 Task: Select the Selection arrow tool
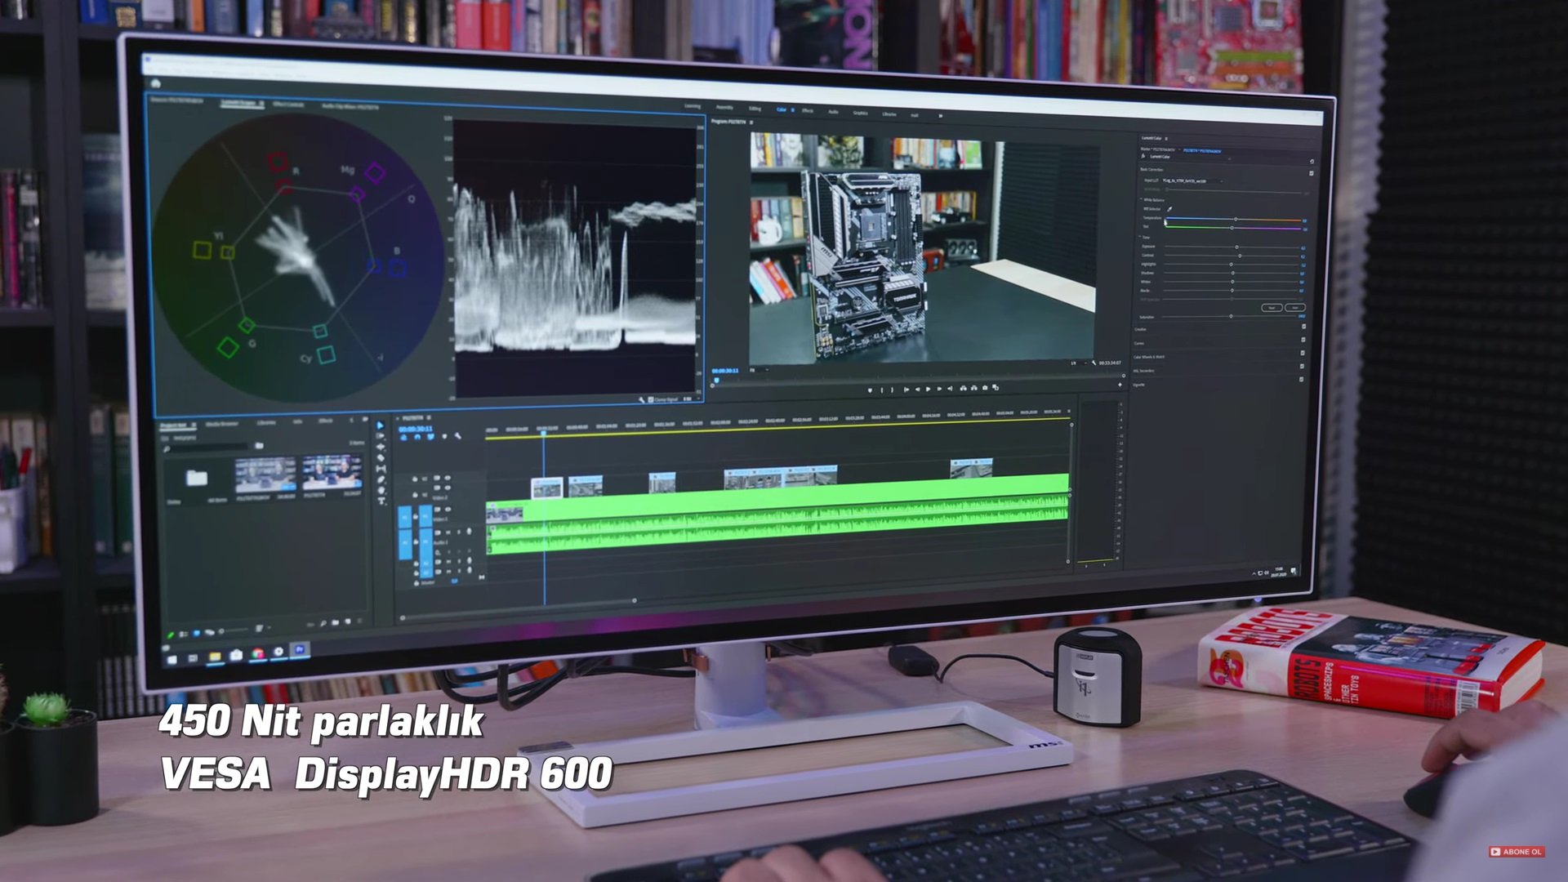(x=380, y=425)
